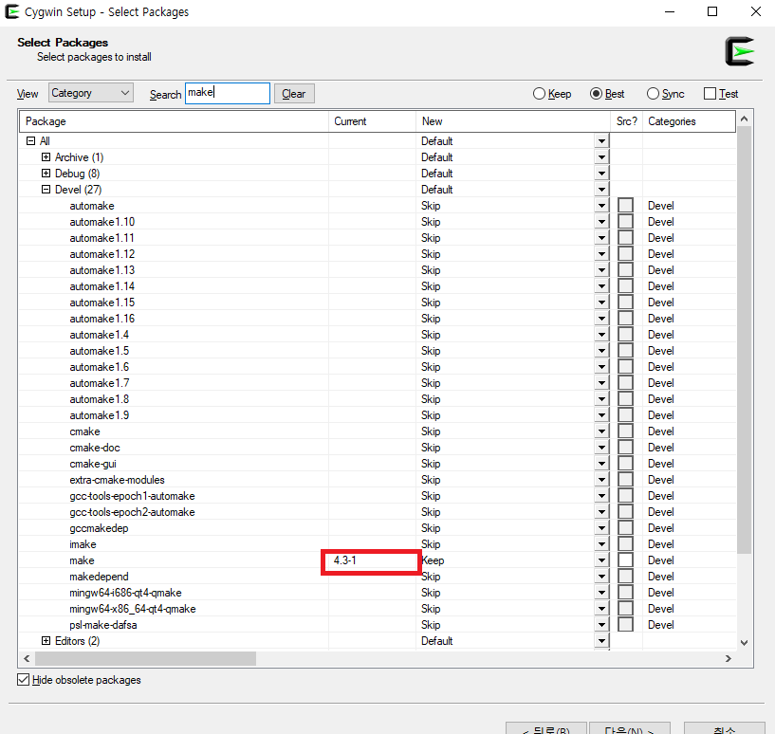Open the New dropdown for the All row
Screen dimensions: 775x734
coord(601,141)
